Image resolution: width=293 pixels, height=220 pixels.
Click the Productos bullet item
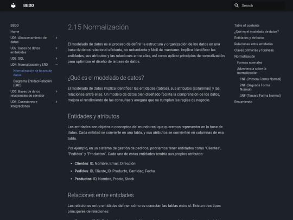[104, 179]
